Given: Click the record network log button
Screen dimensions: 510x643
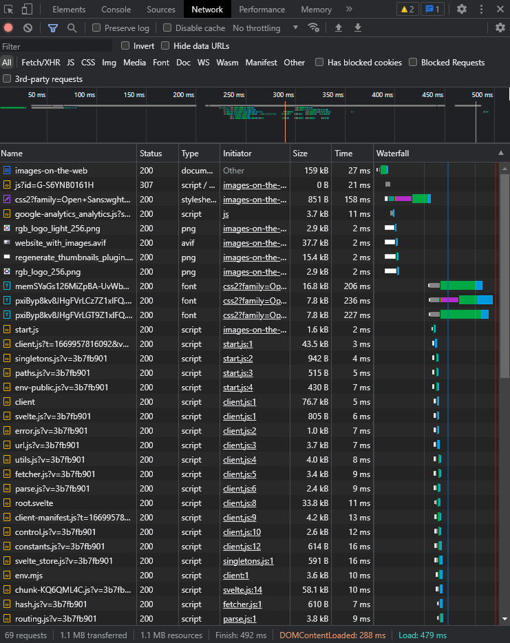Looking at the screenshot, I should (8, 28).
